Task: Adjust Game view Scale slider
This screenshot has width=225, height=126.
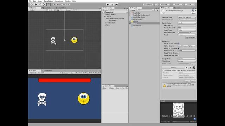Action: (x=69, y=73)
